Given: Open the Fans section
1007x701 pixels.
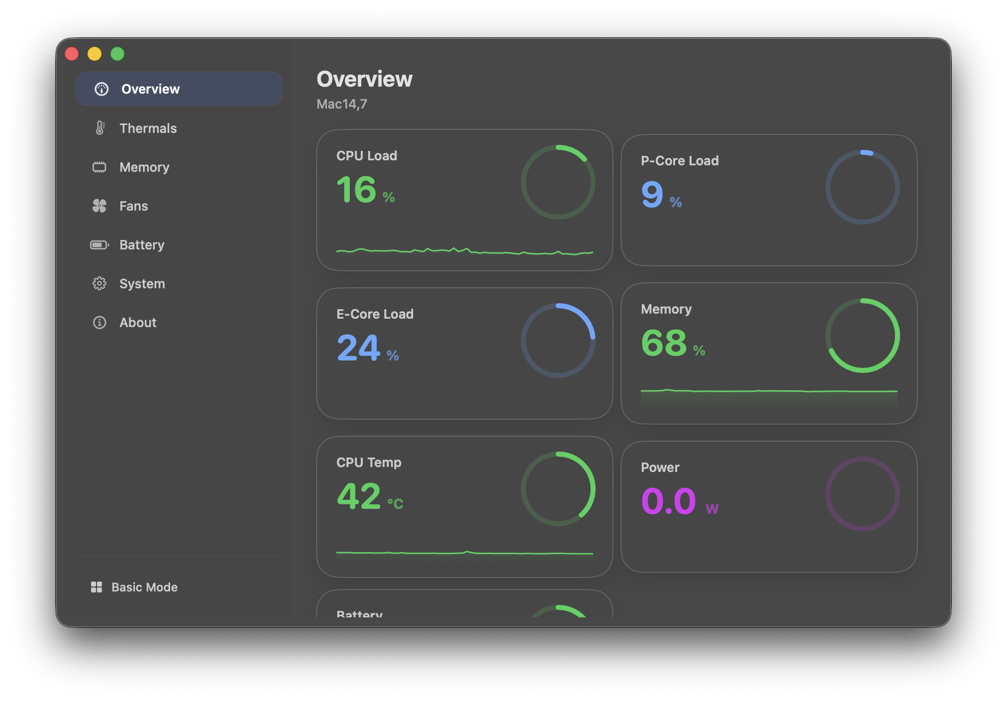Looking at the screenshot, I should pos(133,206).
